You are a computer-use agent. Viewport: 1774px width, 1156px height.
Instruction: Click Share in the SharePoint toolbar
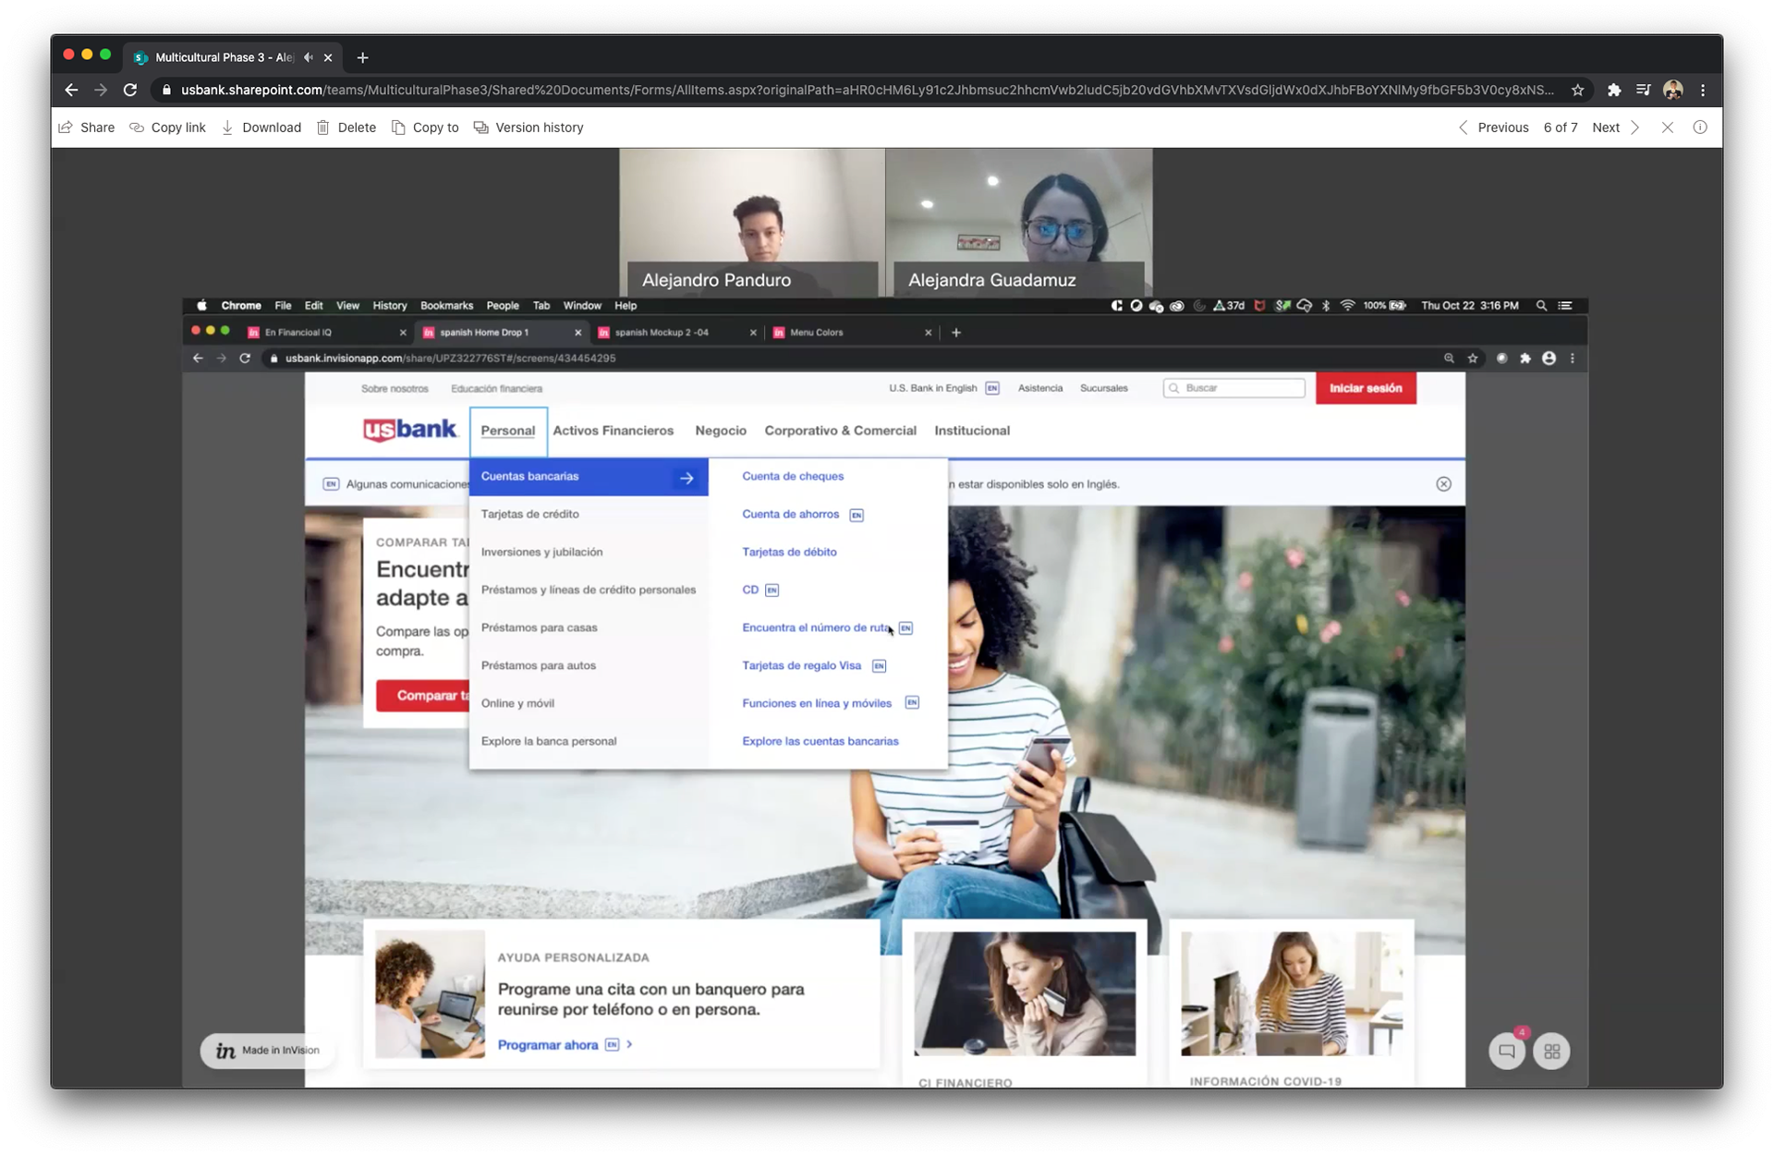87,128
